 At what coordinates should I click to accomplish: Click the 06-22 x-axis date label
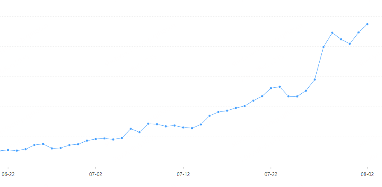point(8,173)
